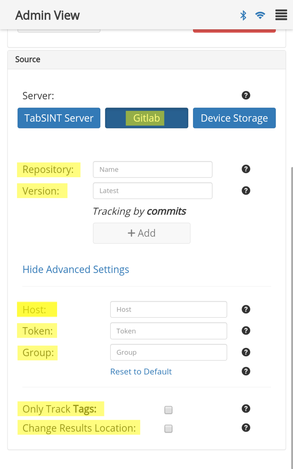Focus the Token input field

click(169, 331)
